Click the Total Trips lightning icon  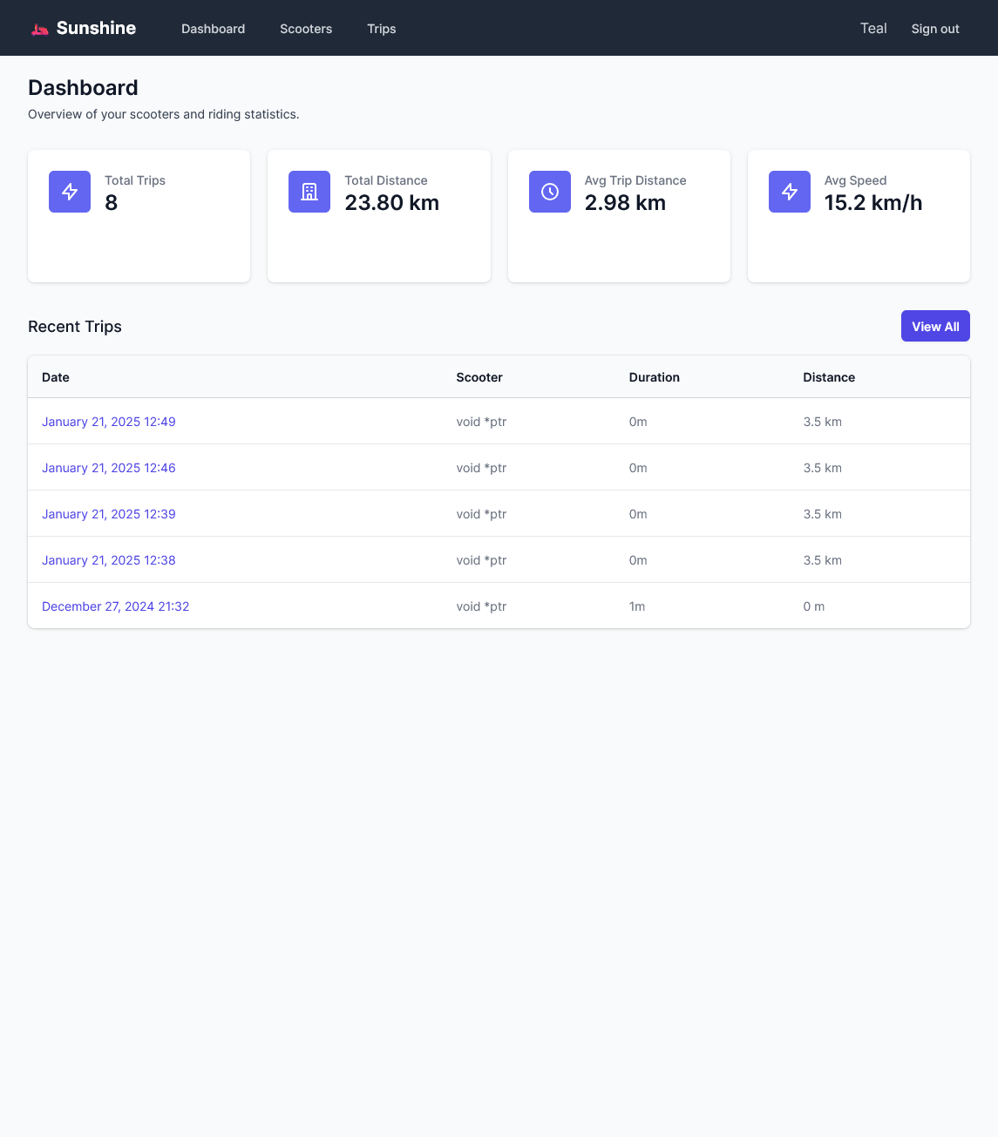[70, 192]
